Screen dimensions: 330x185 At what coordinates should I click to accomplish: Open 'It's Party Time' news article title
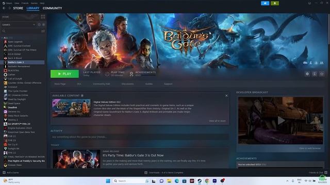(133, 155)
